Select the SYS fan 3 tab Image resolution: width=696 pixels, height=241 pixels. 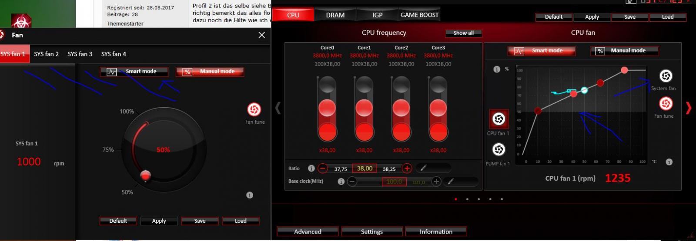coord(80,54)
